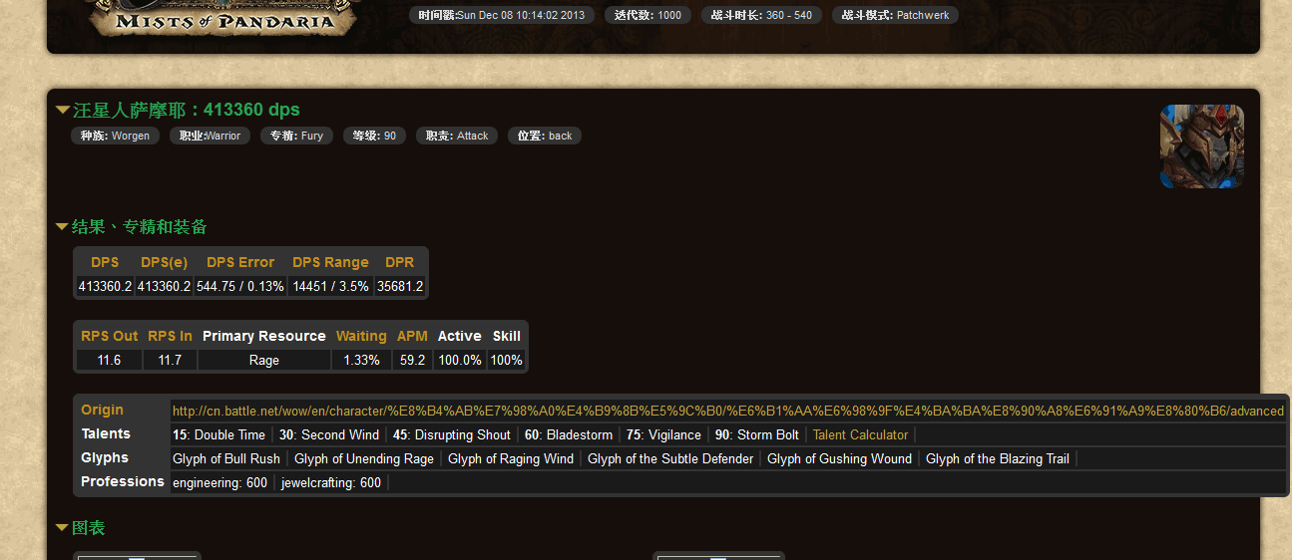Screen dimensions: 1292x560
Task: Click the Mists of Pandaria logo
Action: (x=223, y=19)
